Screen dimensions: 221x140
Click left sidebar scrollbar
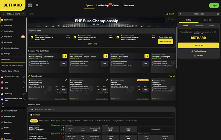26,55
